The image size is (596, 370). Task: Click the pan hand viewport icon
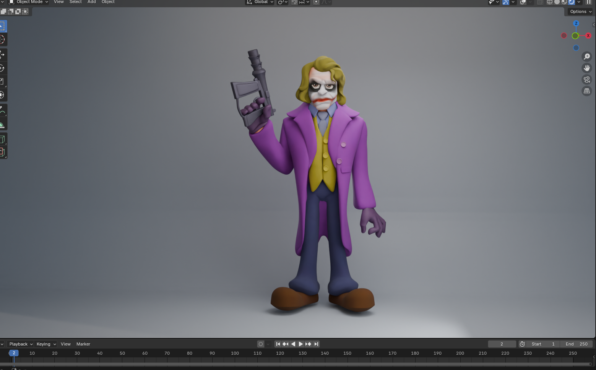(x=586, y=68)
